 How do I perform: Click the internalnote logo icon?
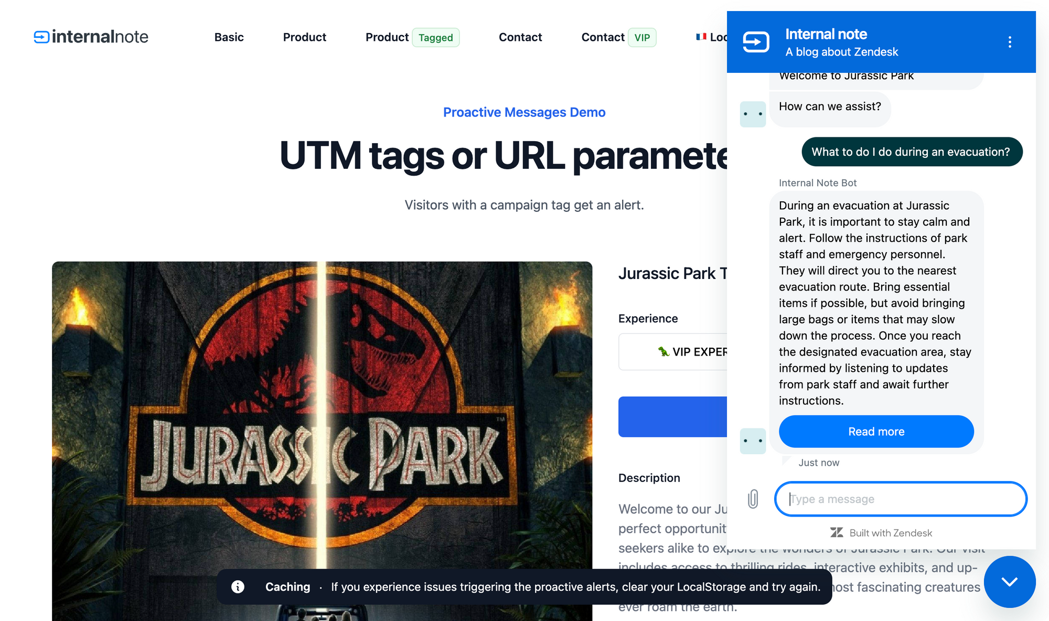[41, 37]
